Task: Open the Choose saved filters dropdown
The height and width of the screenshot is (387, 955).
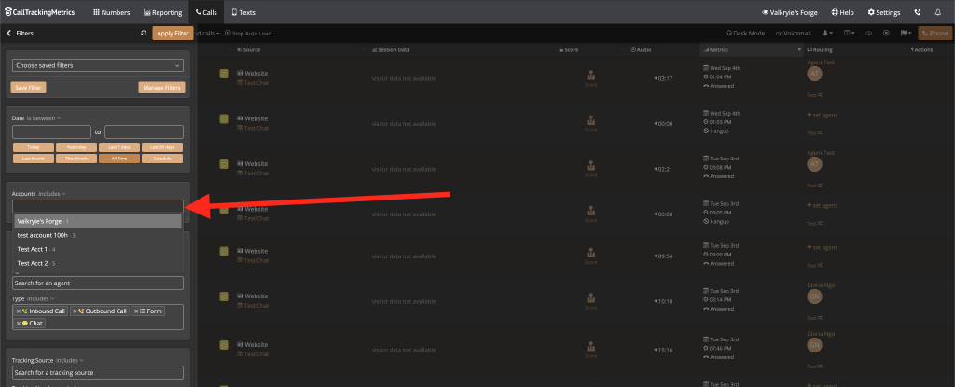Action: coord(98,65)
